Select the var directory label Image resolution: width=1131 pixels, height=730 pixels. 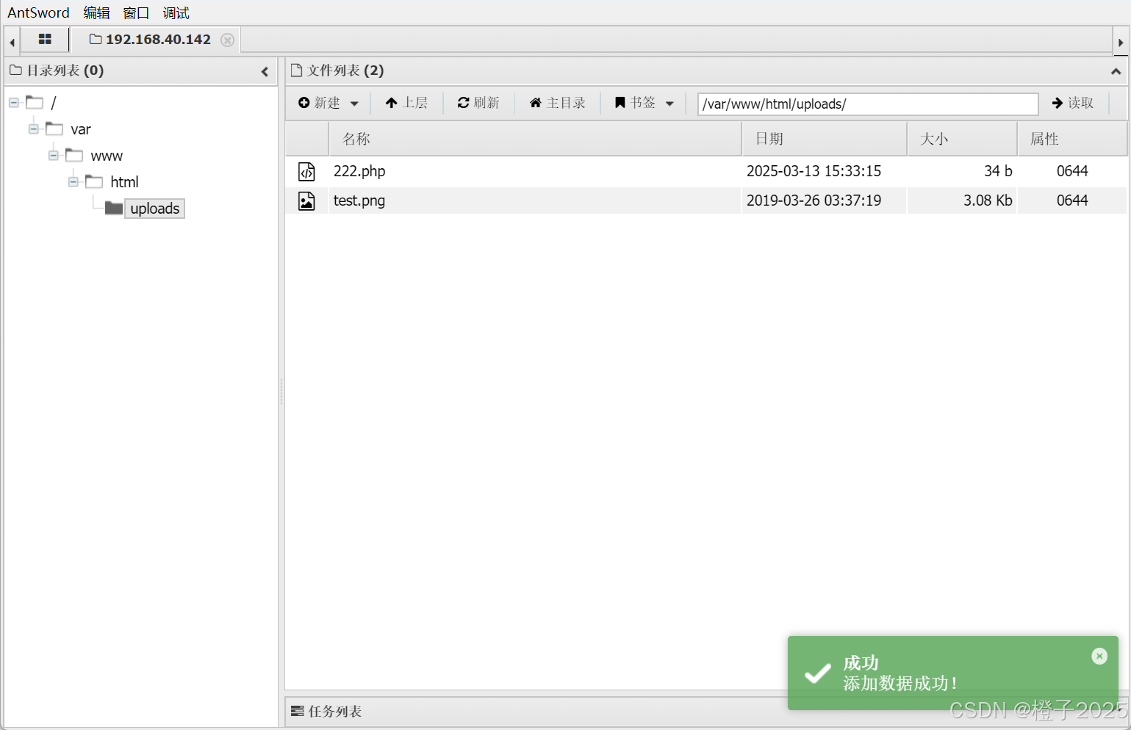(81, 129)
